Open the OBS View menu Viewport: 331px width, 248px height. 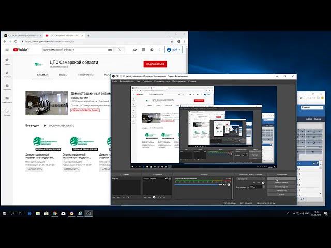click(138, 81)
